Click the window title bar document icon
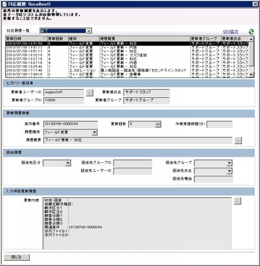Viewport: 260px width, 266px height. 4,4
